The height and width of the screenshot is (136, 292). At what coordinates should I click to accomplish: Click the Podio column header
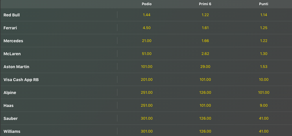click(147, 4)
